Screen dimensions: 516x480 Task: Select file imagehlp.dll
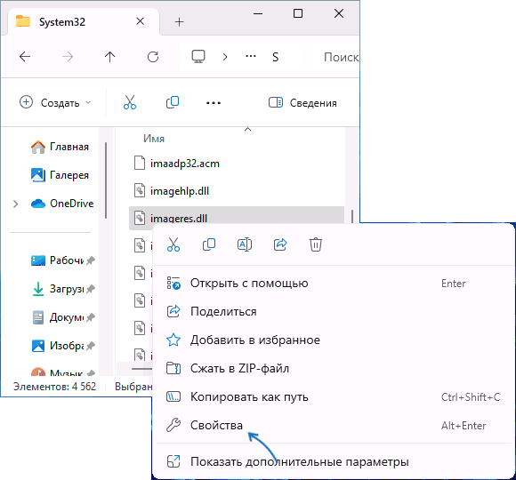(237, 191)
